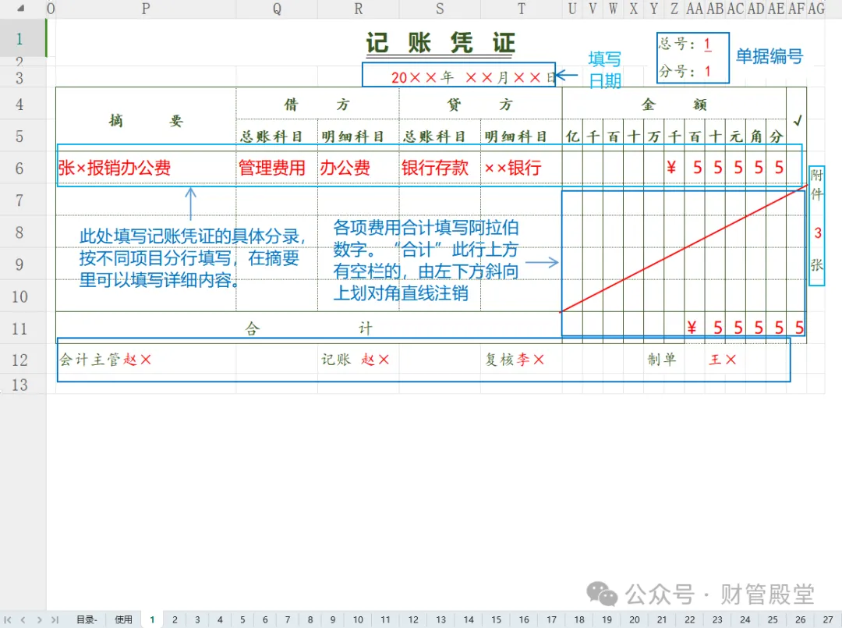Image resolution: width=842 pixels, height=628 pixels.
Task: Select sheet tab 19
Action: pyautogui.click(x=607, y=619)
